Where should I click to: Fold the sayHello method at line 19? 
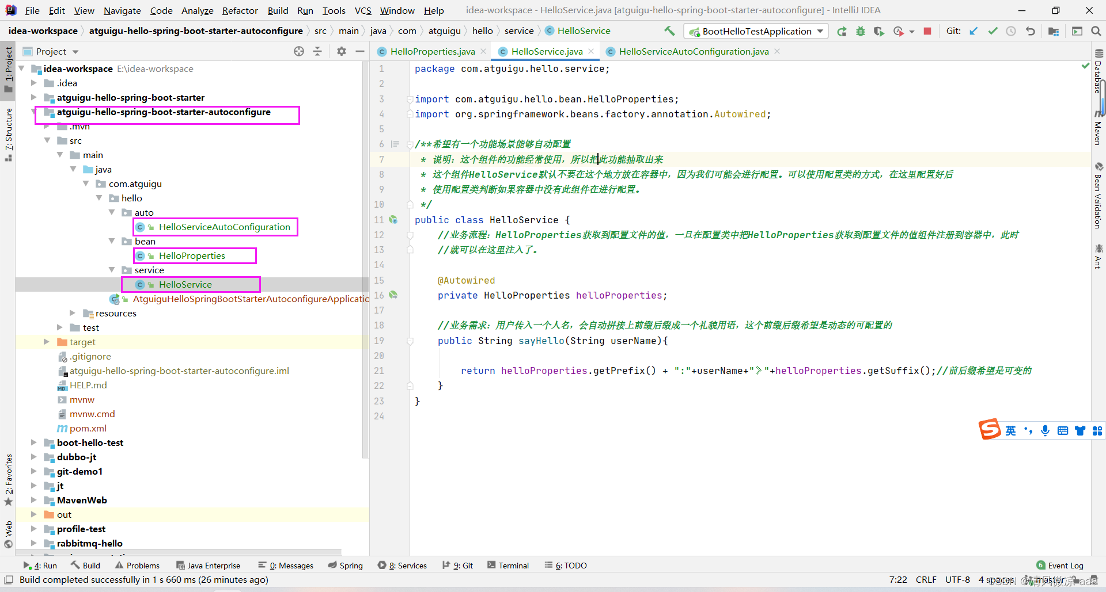click(x=410, y=341)
